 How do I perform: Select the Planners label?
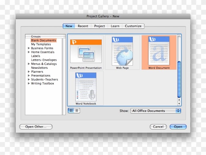point(37,72)
